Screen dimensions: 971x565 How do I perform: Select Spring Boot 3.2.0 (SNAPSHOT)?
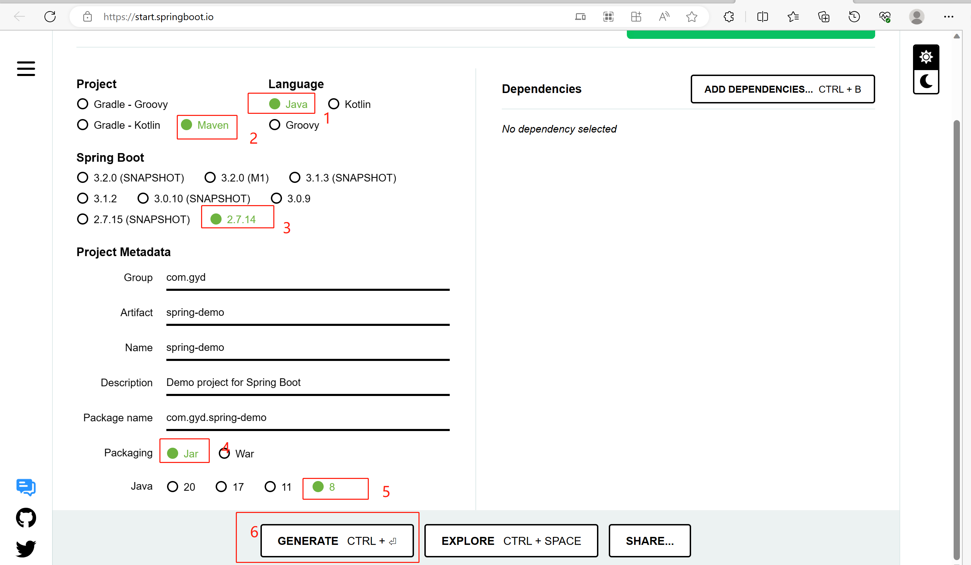point(131,178)
